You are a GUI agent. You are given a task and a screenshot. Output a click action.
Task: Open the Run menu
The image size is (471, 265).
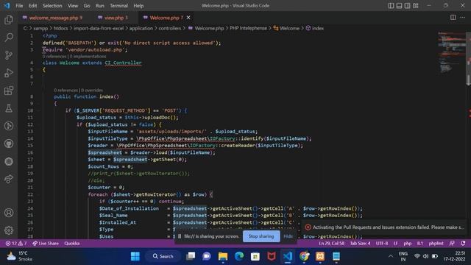[100, 6]
